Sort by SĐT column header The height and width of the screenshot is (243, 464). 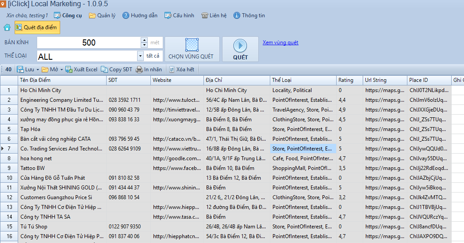[128, 80]
